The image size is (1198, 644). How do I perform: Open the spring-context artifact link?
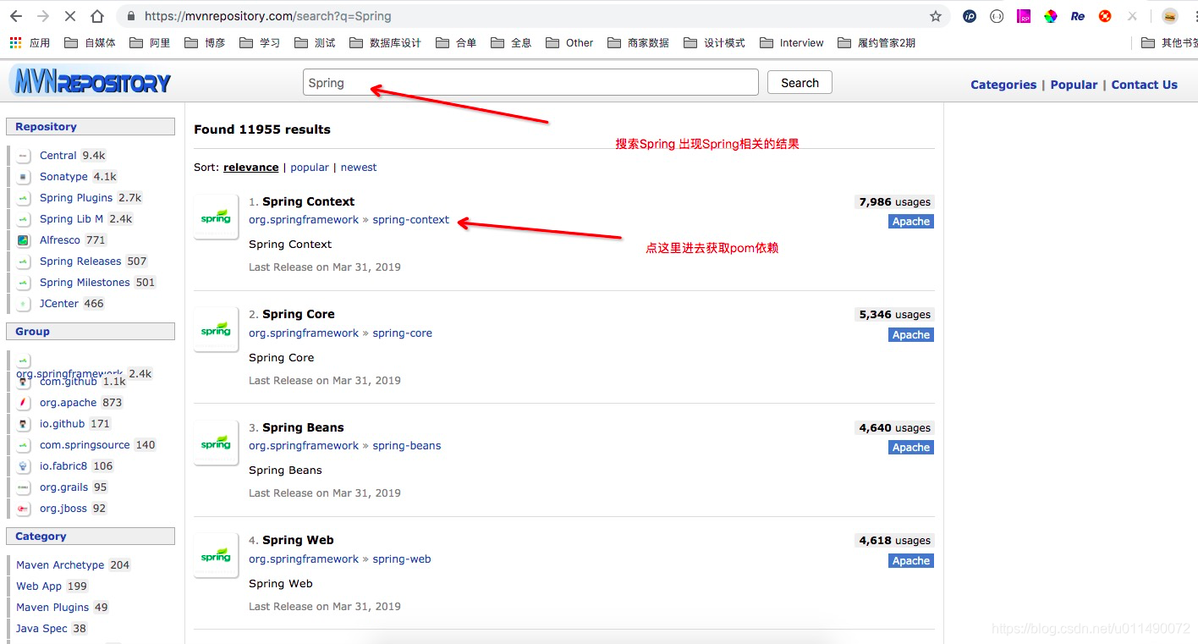pyautogui.click(x=411, y=220)
